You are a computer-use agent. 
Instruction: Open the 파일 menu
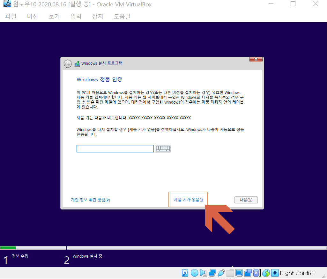tap(11, 16)
